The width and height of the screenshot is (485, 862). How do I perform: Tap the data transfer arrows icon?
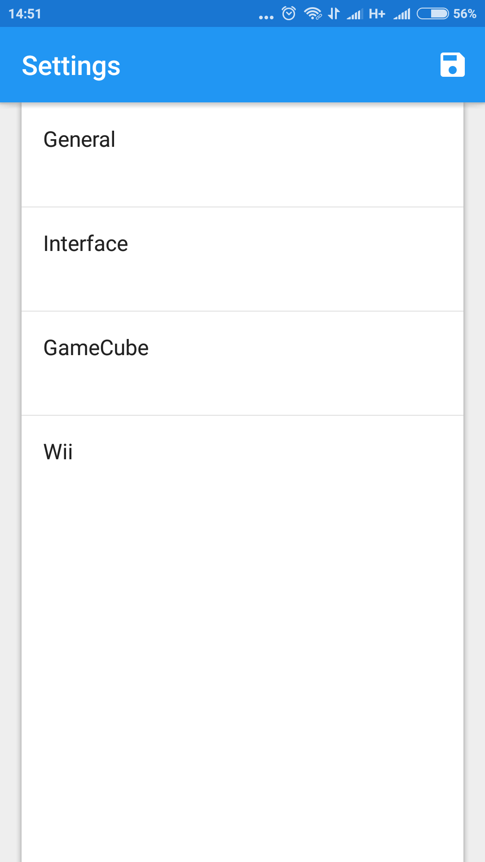pos(334,13)
